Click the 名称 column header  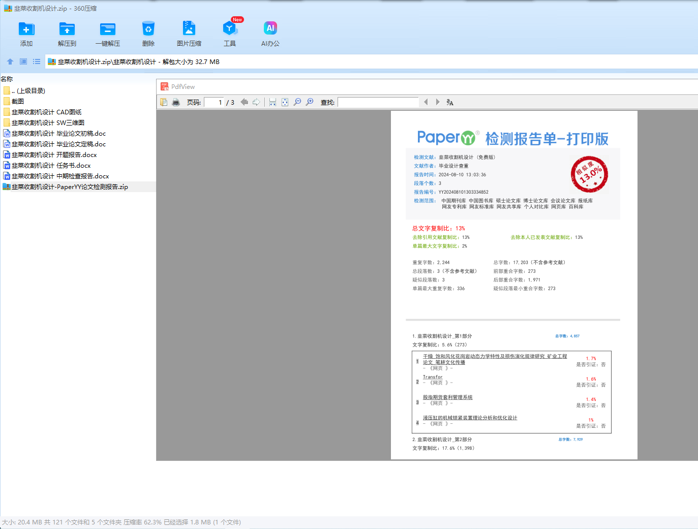7,79
